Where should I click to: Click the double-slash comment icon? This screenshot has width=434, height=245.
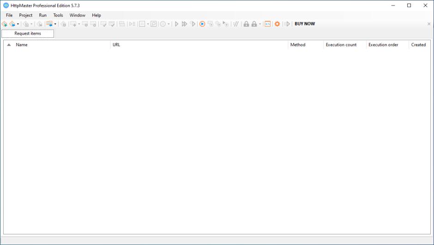[x=236, y=24]
